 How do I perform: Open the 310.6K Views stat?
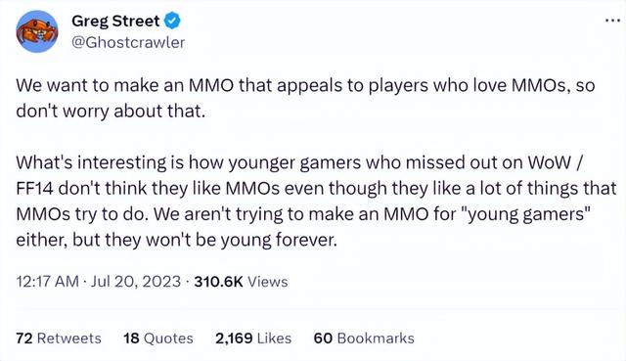(241, 282)
